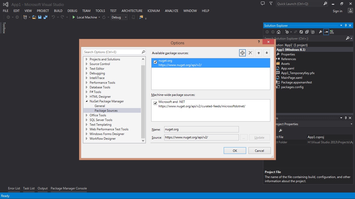Click Show All Files icon in Solution Explorer
This screenshot has width=355, height=199.
click(x=313, y=32)
